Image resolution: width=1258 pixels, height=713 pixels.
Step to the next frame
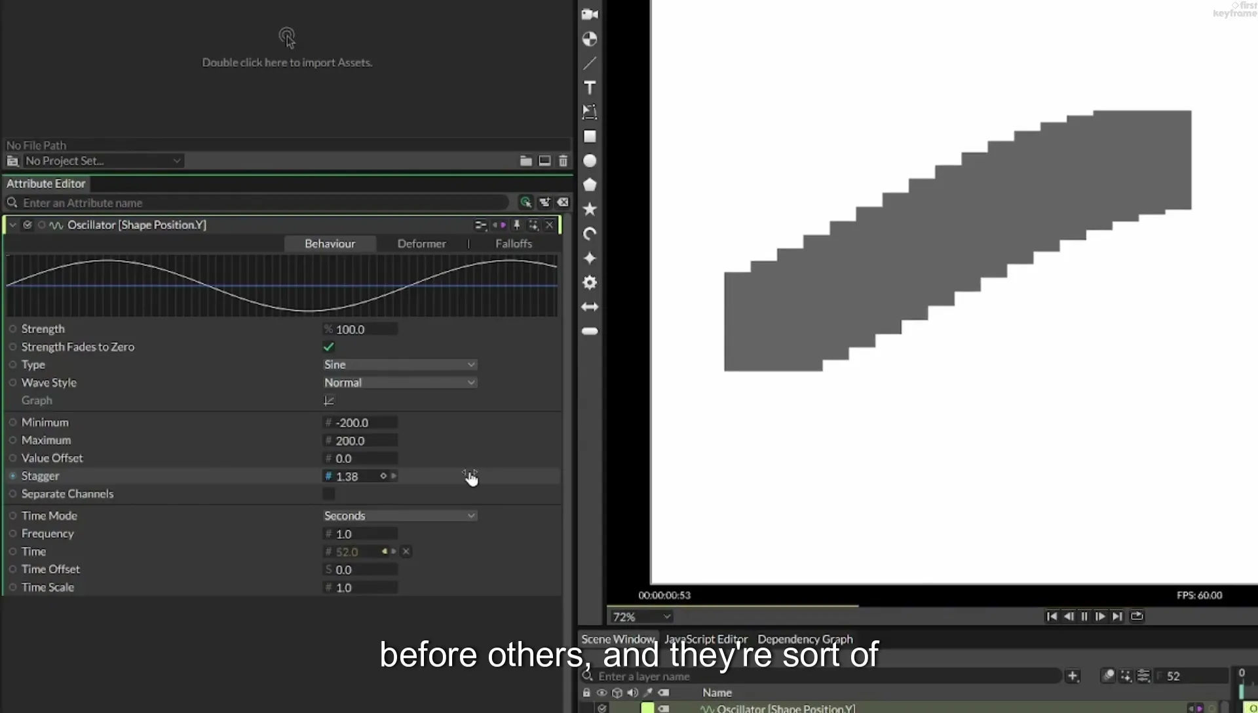point(1101,616)
